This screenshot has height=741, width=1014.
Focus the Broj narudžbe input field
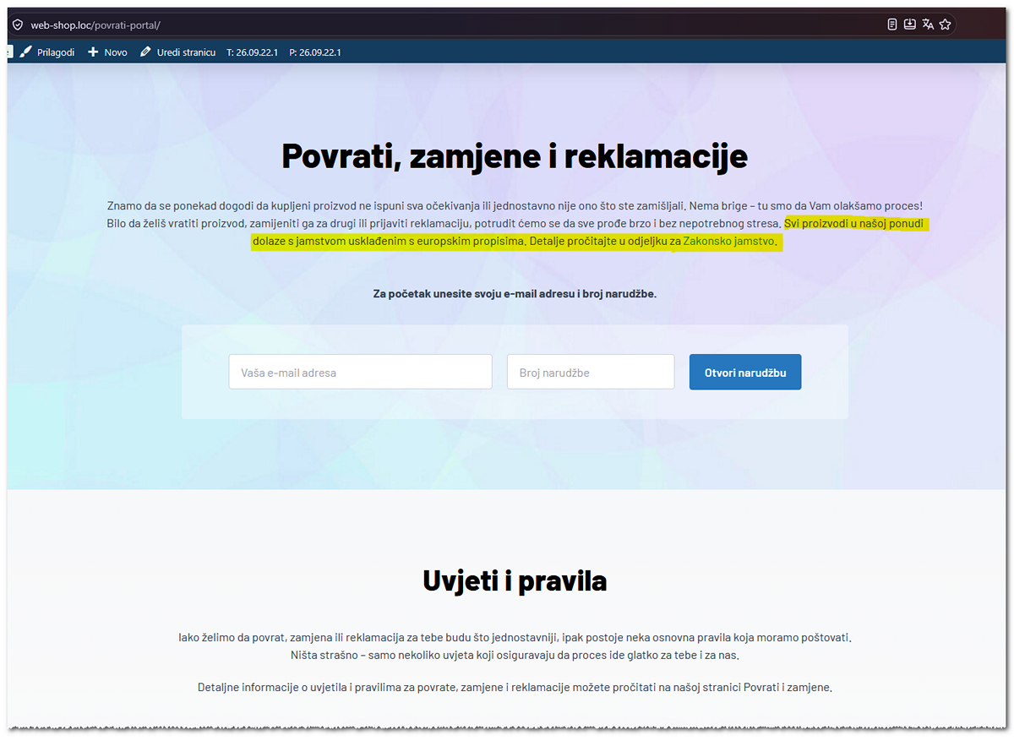click(591, 372)
